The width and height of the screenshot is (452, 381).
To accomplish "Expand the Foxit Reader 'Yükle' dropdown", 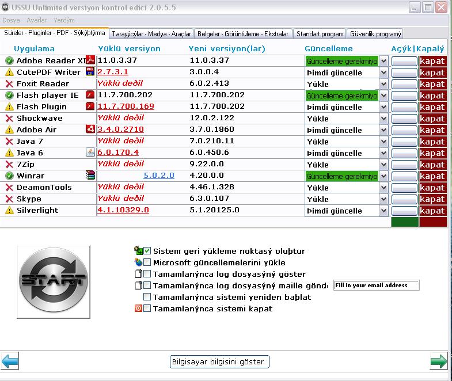I will click(383, 84).
